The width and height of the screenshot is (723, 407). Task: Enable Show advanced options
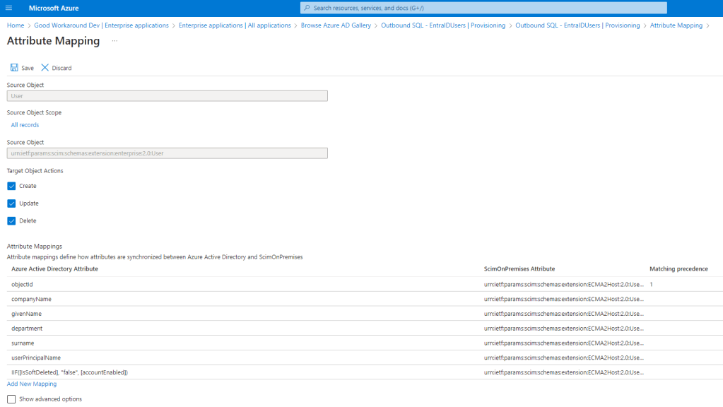tap(11, 399)
